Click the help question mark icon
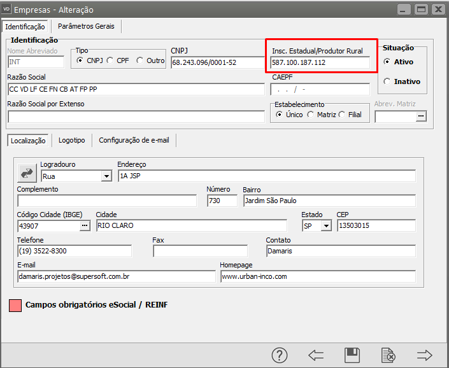Viewport: 449px width, 368px height. pyautogui.click(x=280, y=355)
